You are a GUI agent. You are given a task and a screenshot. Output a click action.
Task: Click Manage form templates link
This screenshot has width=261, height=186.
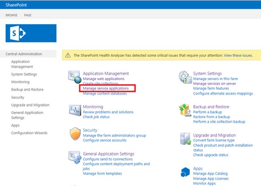[102, 174]
